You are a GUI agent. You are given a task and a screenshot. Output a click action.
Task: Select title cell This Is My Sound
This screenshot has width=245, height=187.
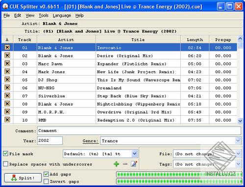(x=138, y=80)
